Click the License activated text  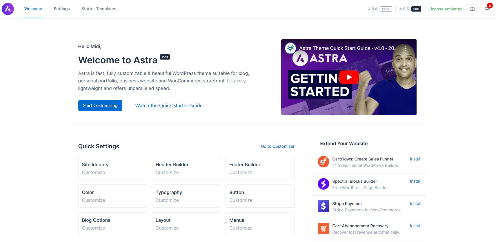pos(446,9)
